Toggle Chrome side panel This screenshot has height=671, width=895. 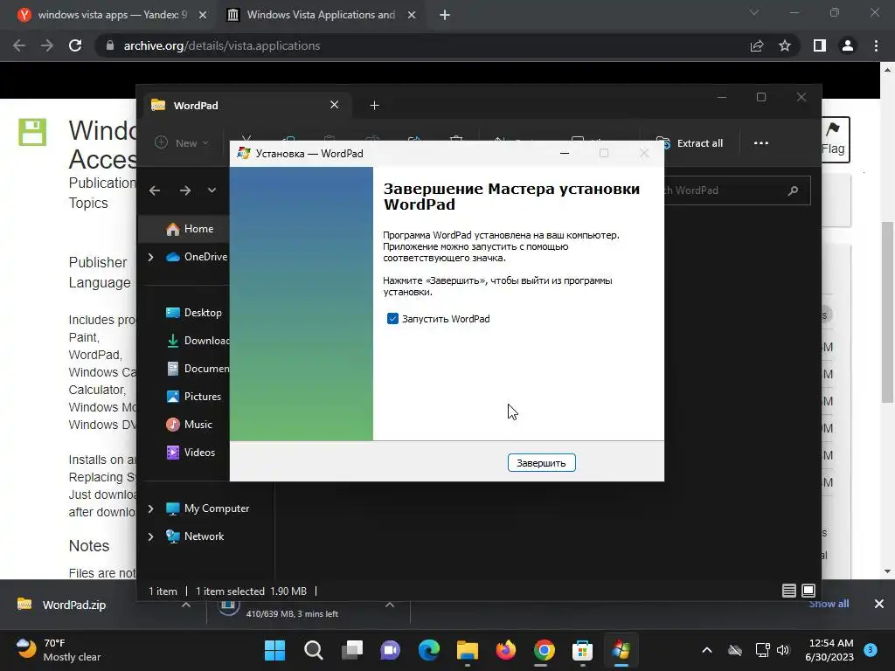pyautogui.click(x=820, y=45)
